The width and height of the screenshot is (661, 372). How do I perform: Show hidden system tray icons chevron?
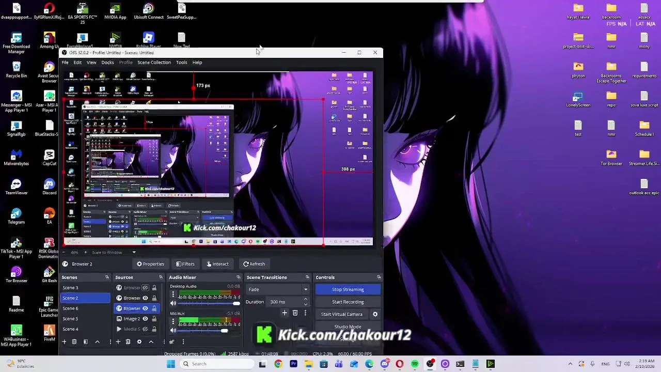pos(570,364)
